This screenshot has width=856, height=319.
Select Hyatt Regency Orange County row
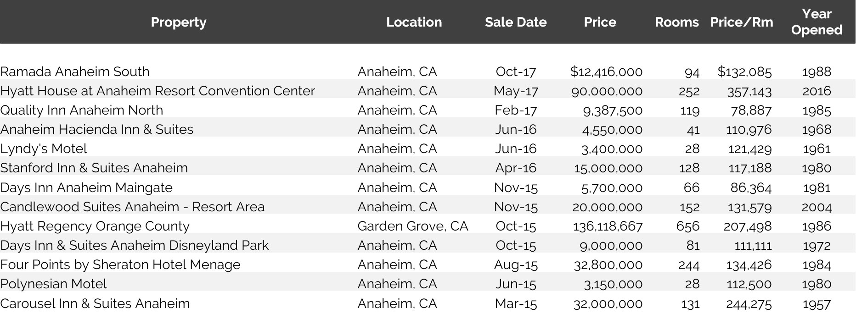[x=95, y=226]
